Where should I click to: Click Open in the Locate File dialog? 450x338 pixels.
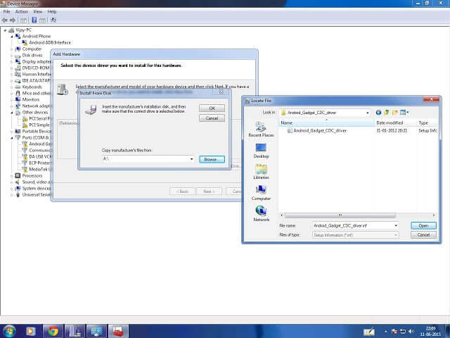point(423,225)
